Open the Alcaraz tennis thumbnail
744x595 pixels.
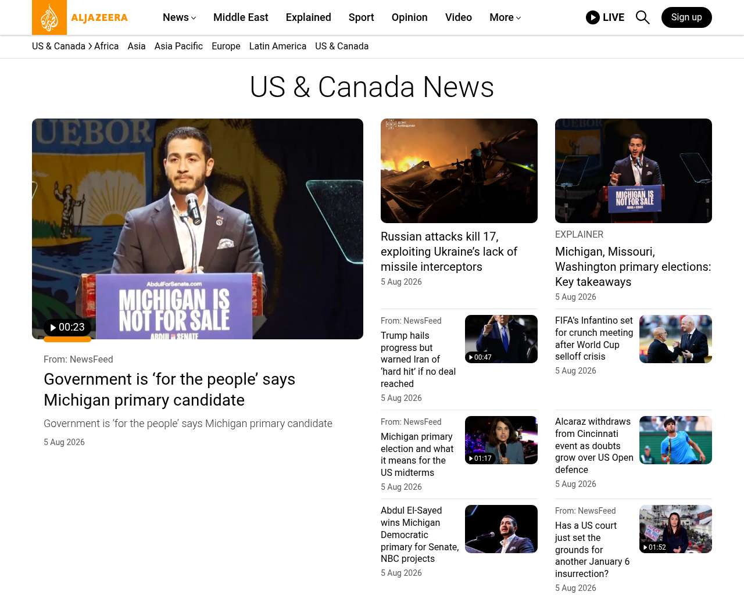(x=675, y=440)
